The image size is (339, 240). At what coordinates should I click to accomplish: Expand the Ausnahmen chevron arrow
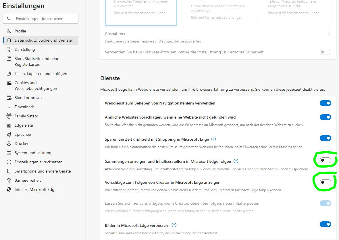pos(329,34)
